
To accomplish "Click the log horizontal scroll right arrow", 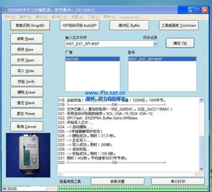I will click(196, 174).
